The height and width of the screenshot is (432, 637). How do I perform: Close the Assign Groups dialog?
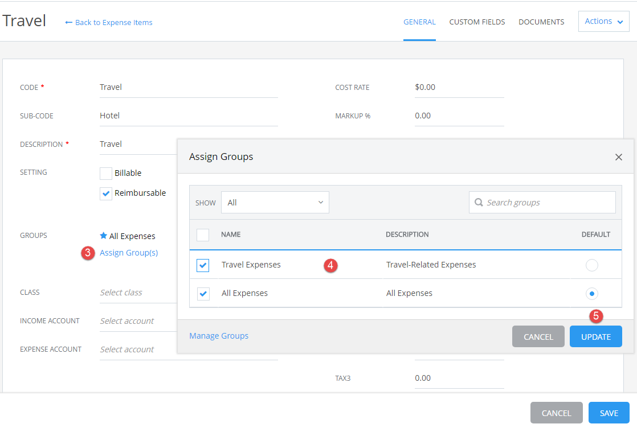pos(618,157)
